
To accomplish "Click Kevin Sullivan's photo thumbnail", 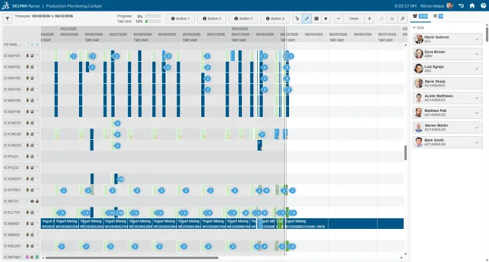I will [x=418, y=39].
